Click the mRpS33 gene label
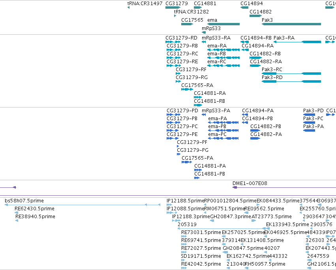 pos(211,28)
